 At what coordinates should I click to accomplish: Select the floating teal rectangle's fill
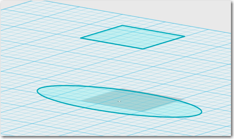point(133,37)
